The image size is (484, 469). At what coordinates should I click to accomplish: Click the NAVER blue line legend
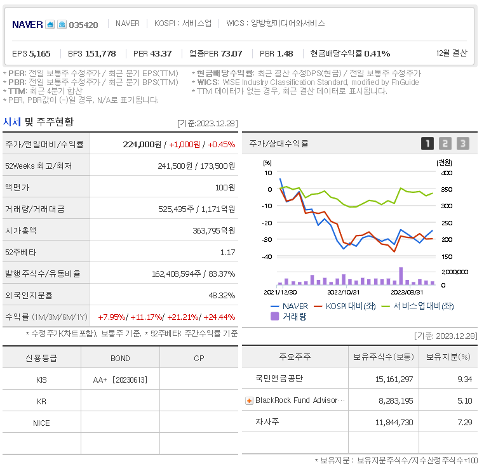[289, 306]
